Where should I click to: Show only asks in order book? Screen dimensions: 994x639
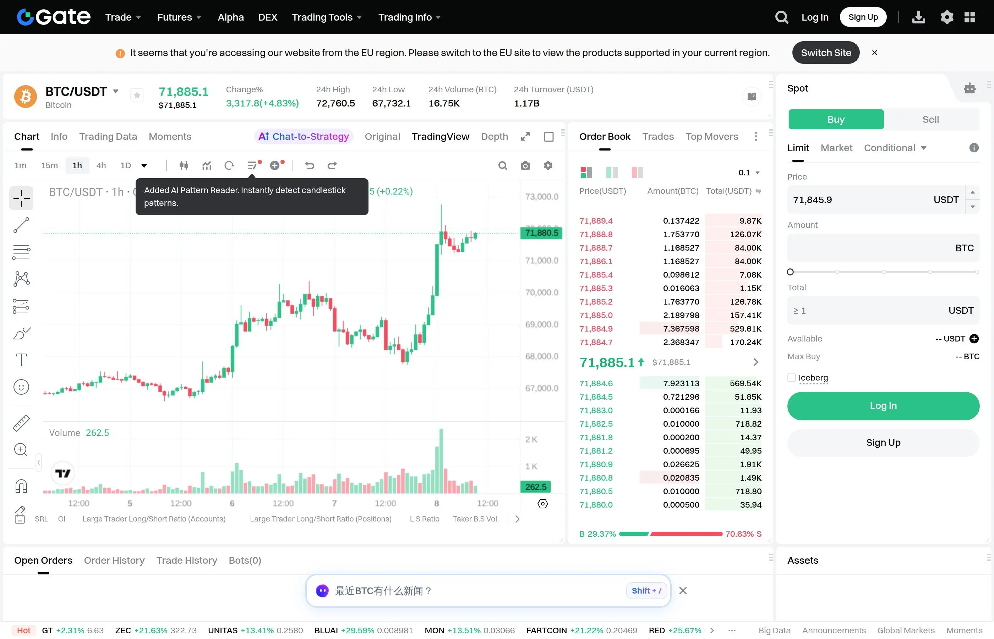click(637, 172)
